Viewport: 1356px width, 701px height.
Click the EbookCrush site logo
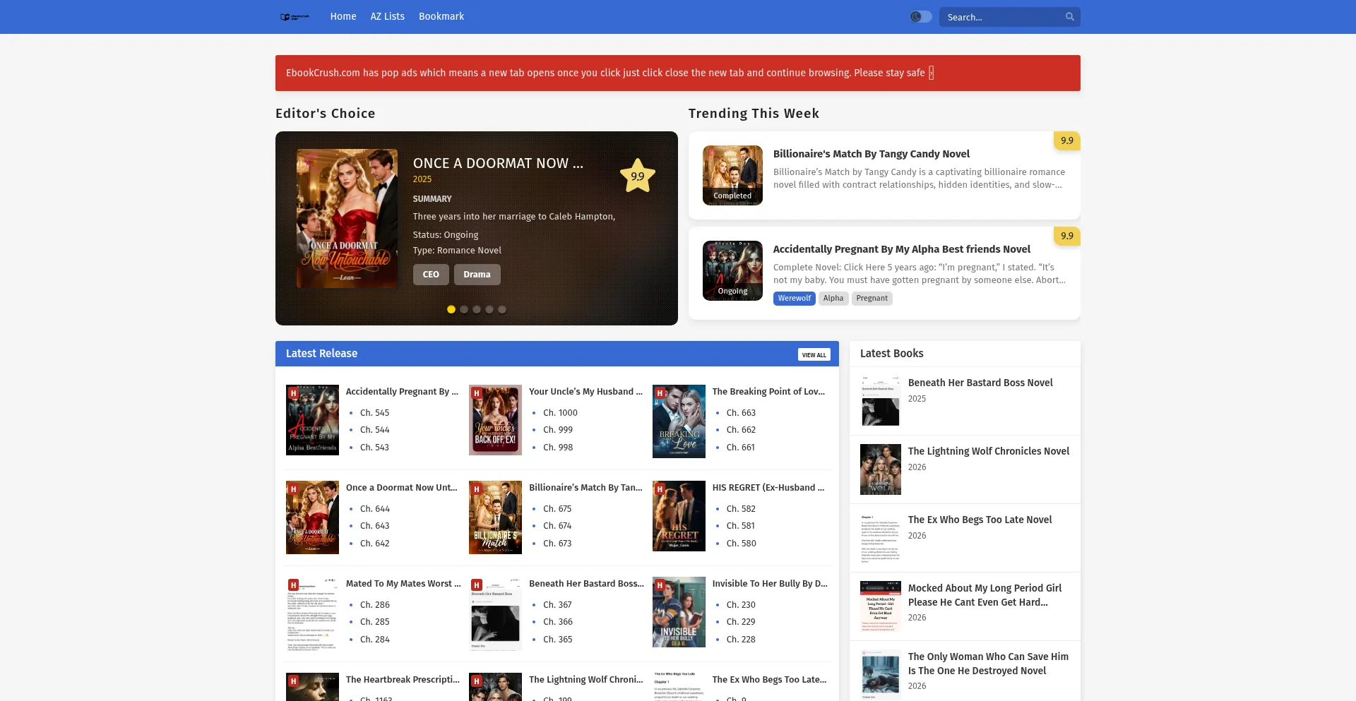pyautogui.click(x=295, y=17)
